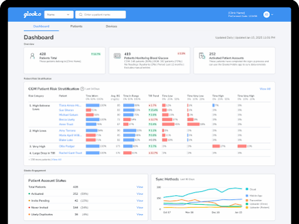The height and width of the screenshot is (224, 299).
Task: Click the Dashboard page title
Action: coord(39,38)
